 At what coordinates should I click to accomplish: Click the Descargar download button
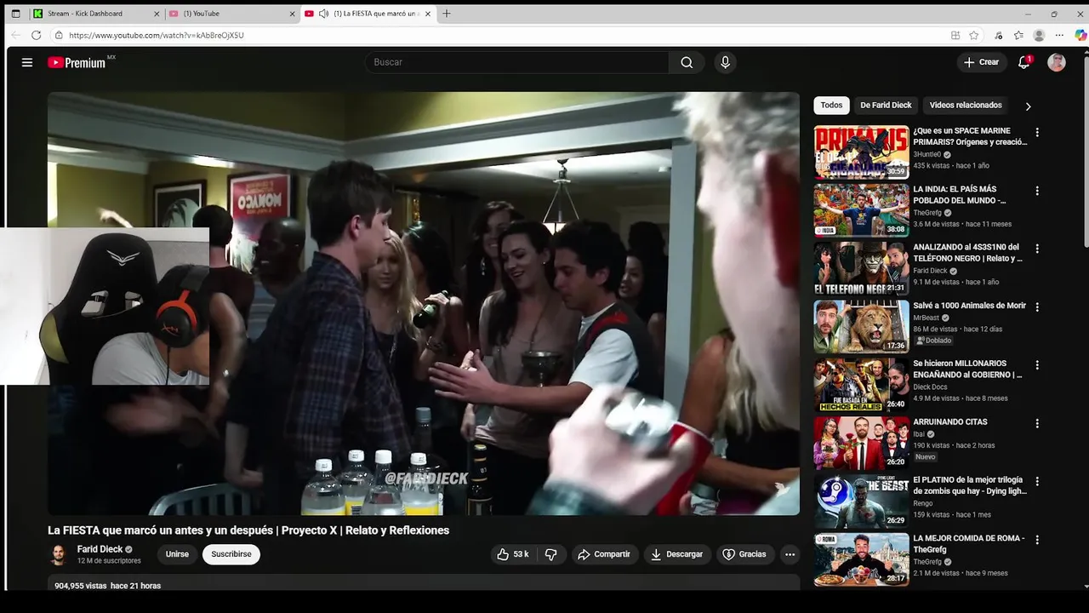[677, 554]
